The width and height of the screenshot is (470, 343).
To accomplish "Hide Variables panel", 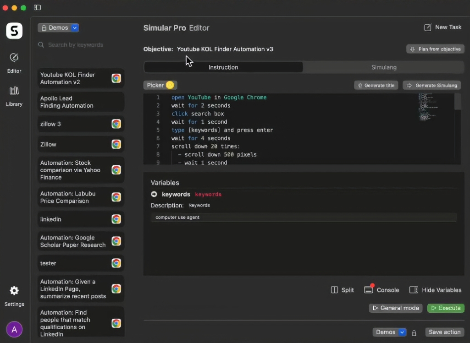I will (435, 290).
